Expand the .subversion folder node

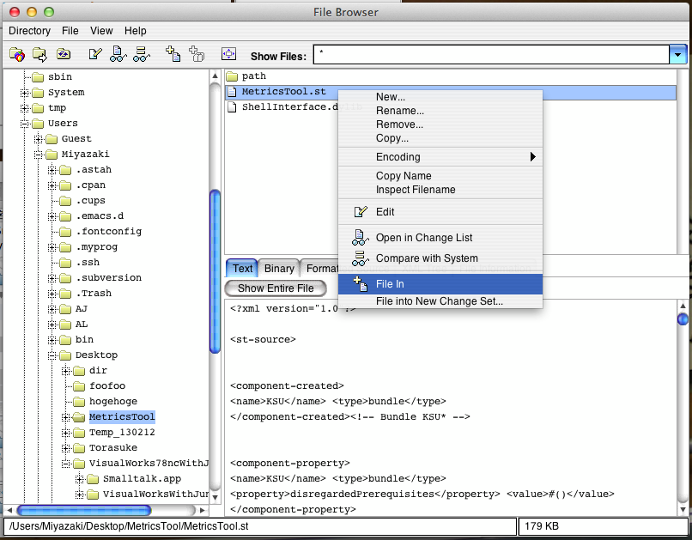click(52, 278)
